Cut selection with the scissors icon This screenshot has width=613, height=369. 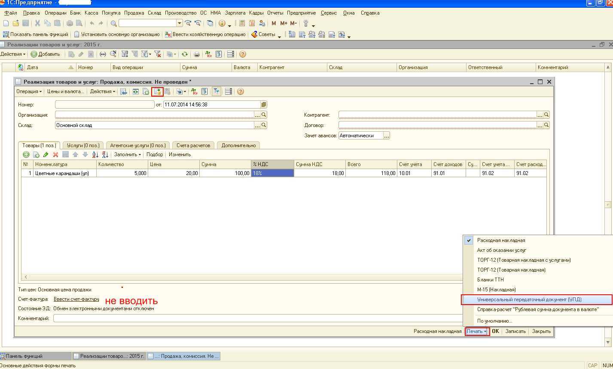click(x=37, y=23)
